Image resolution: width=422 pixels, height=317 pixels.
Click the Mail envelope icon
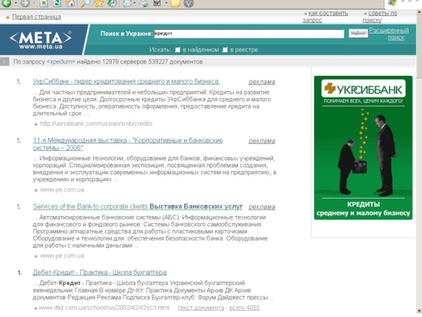(128, 3)
